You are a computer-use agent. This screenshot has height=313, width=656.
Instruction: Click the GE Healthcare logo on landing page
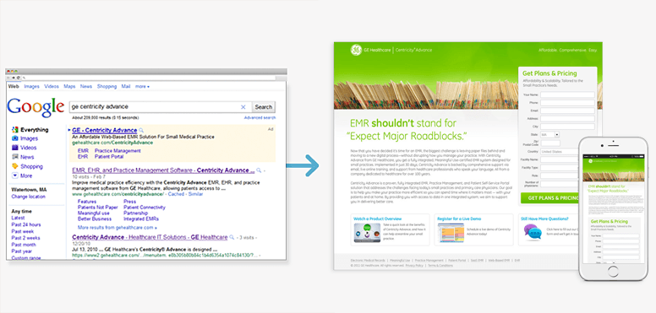pos(356,50)
